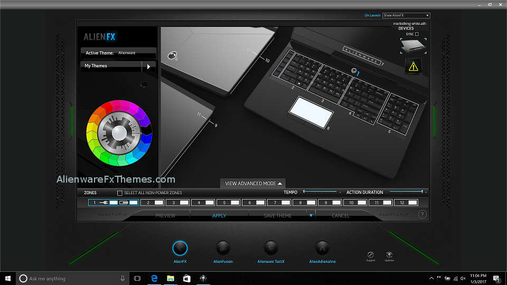Image resolution: width=507 pixels, height=285 pixels.
Task: Open the Save Theme dropdown arrow
Action: coord(311,215)
